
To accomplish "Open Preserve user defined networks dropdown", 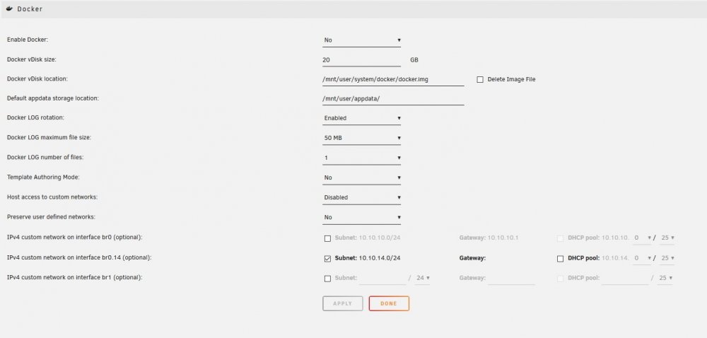I will click(361, 217).
